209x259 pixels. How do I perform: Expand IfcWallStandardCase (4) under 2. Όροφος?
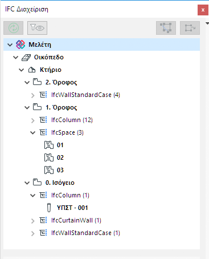click(x=33, y=95)
